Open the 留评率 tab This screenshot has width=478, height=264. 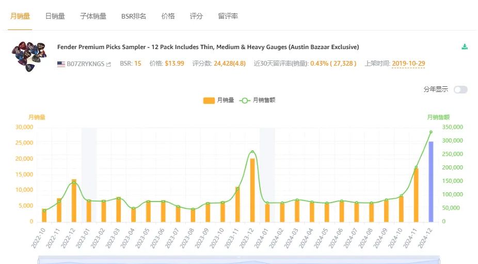tap(228, 16)
